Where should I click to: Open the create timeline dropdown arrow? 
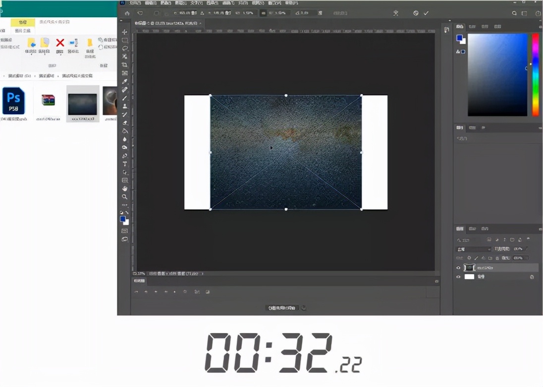(304, 308)
